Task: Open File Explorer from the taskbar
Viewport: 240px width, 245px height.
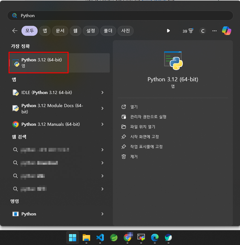Action: click(86, 238)
